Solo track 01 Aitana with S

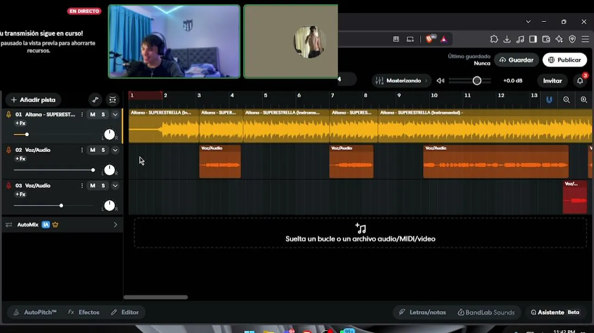[103, 114]
